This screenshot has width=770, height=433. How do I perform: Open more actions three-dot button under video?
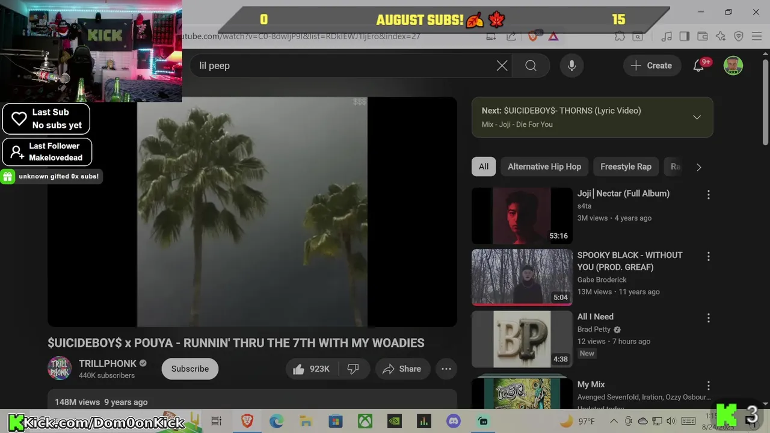[446, 369]
